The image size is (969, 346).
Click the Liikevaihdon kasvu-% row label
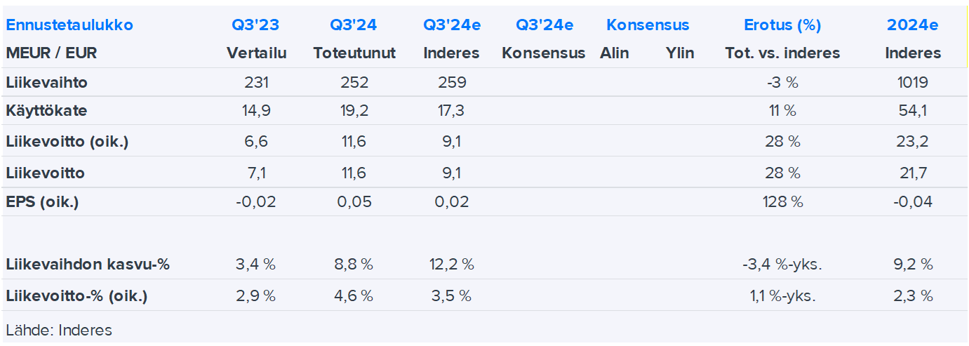88,265
